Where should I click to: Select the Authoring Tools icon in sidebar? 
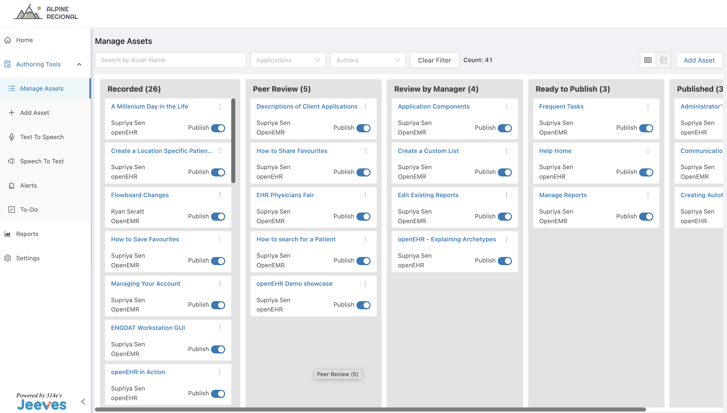pos(7,64)
